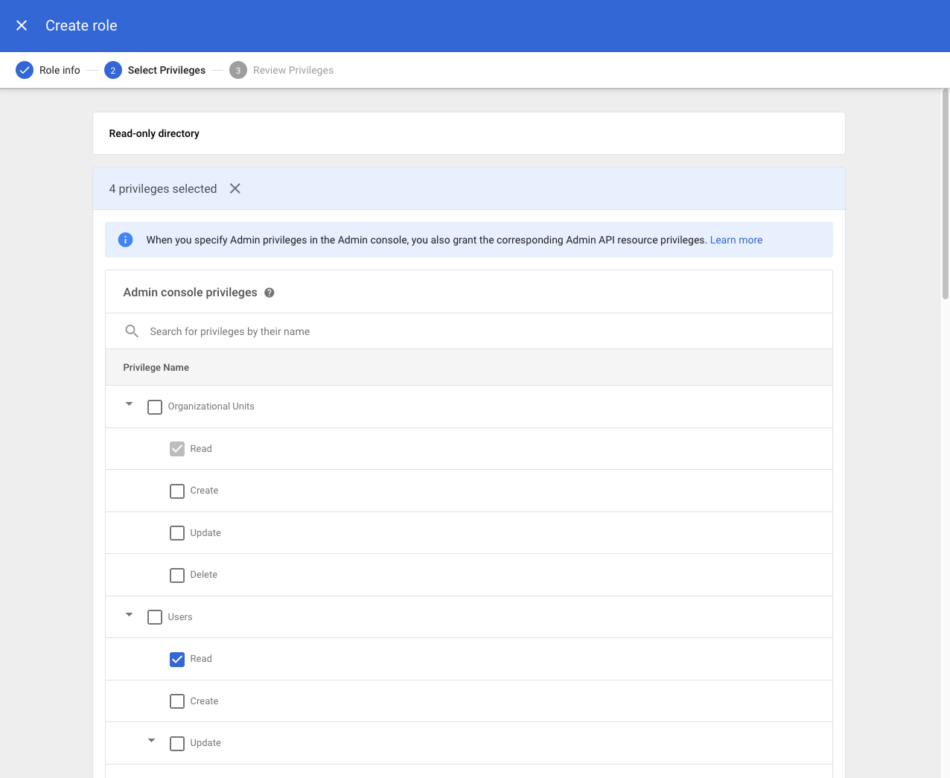
Task: Enable Organizational Units Update privilege
Action: [177, 533]
